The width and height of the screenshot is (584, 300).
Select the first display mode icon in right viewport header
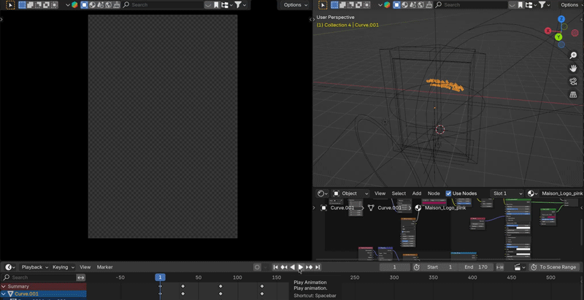click(396, 5)
